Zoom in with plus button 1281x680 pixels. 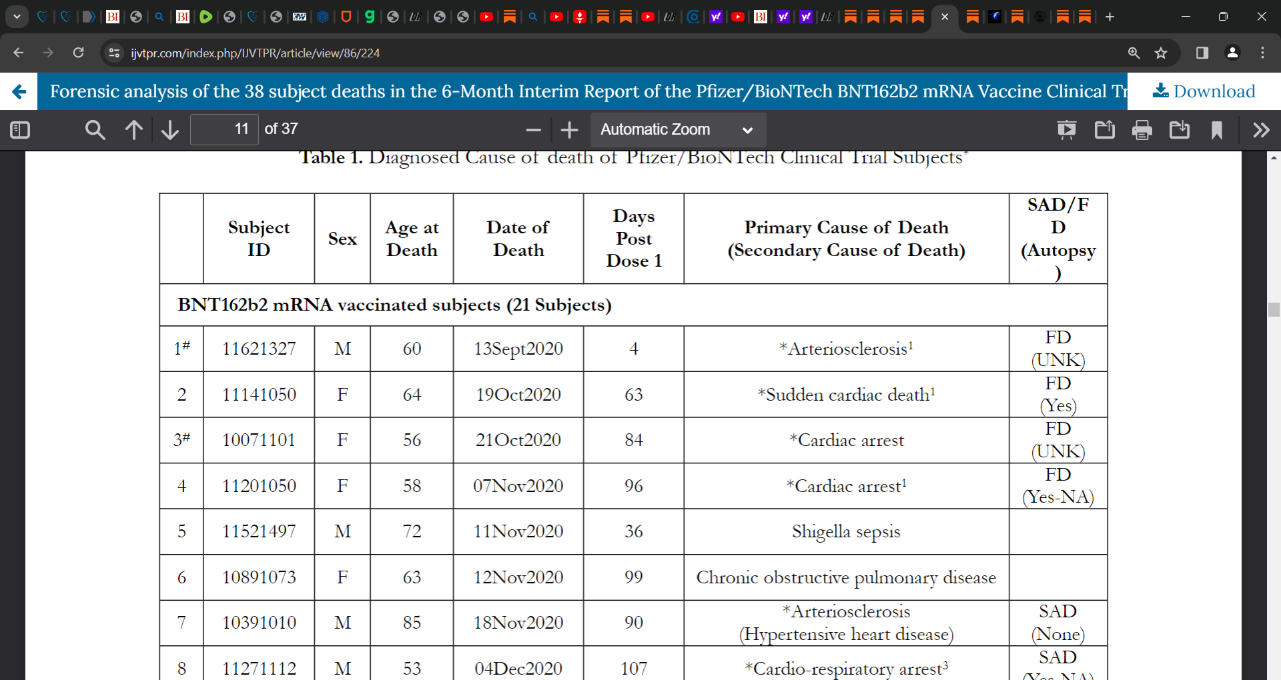pos(569,130)
